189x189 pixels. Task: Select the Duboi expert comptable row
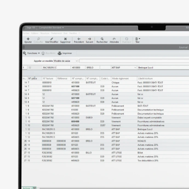click(x=105, y=118)
